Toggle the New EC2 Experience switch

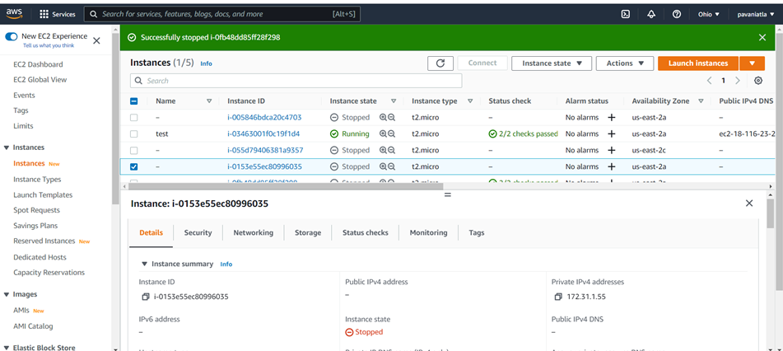pyautogui.click(x=11, y=36)
